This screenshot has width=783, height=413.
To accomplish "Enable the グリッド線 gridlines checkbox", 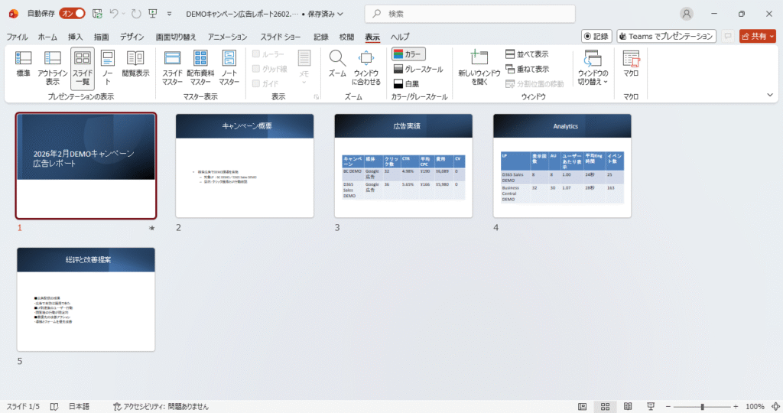I will click(257, 69).
